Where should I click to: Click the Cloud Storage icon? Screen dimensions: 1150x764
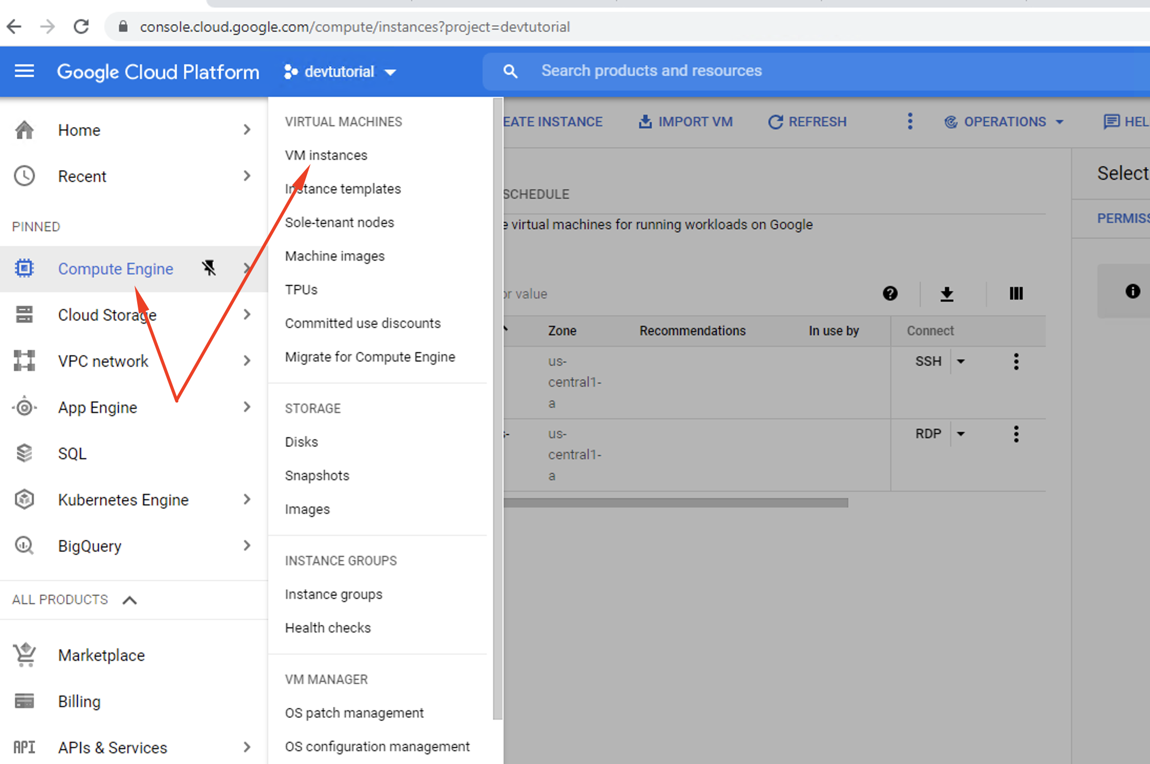(x=24, y=314)
